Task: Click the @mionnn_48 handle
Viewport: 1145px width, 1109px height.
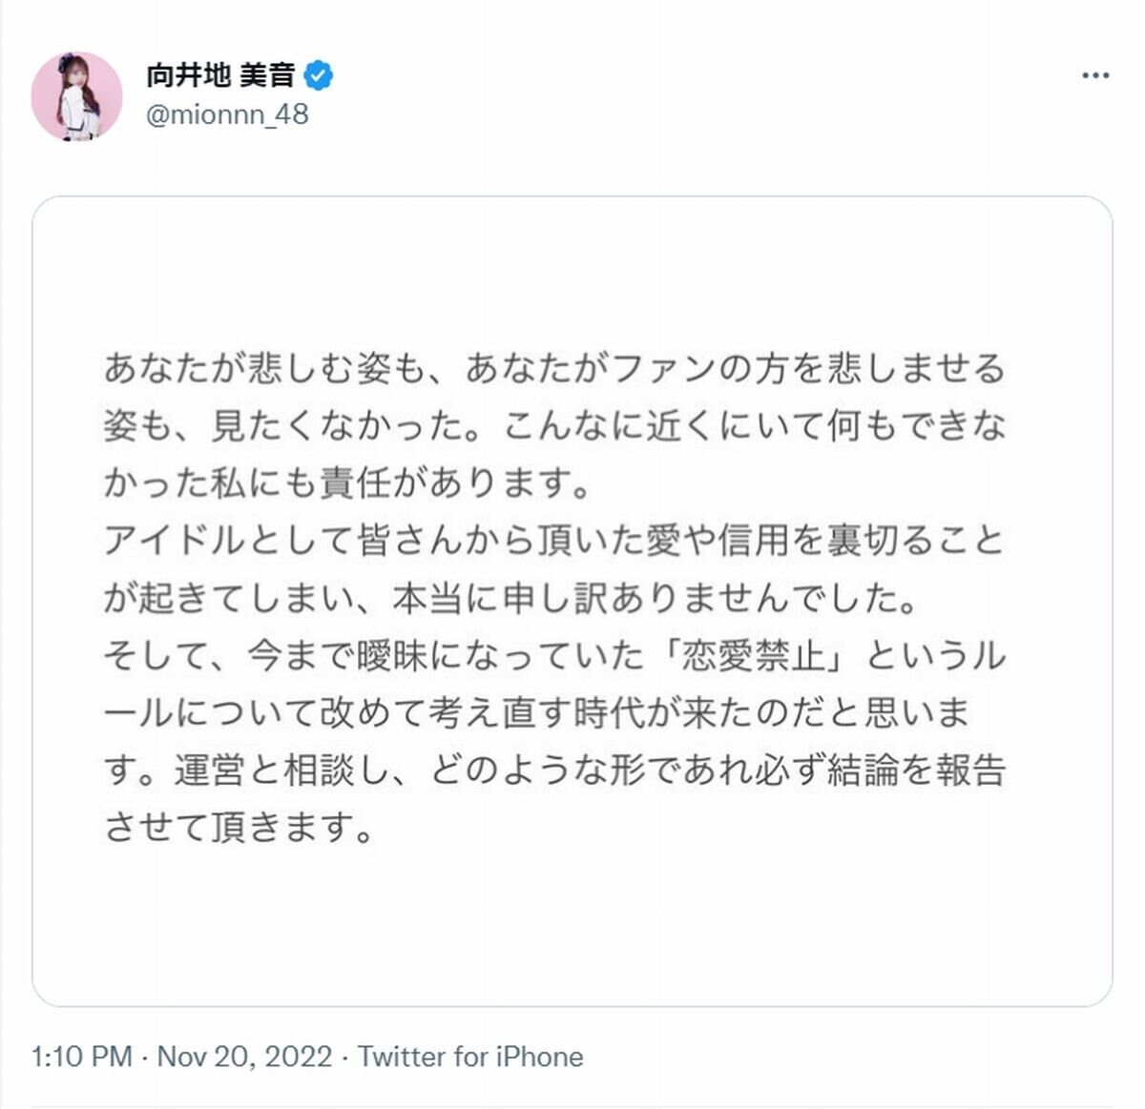Action: tap(227, 114)
